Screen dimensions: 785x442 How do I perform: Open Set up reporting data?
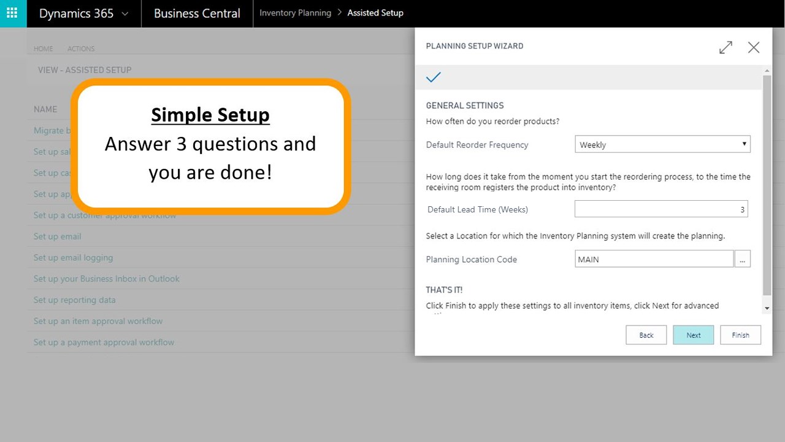tap(74, 300)
